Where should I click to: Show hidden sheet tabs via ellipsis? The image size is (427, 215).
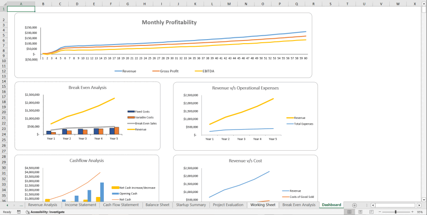tap(21, 205)
